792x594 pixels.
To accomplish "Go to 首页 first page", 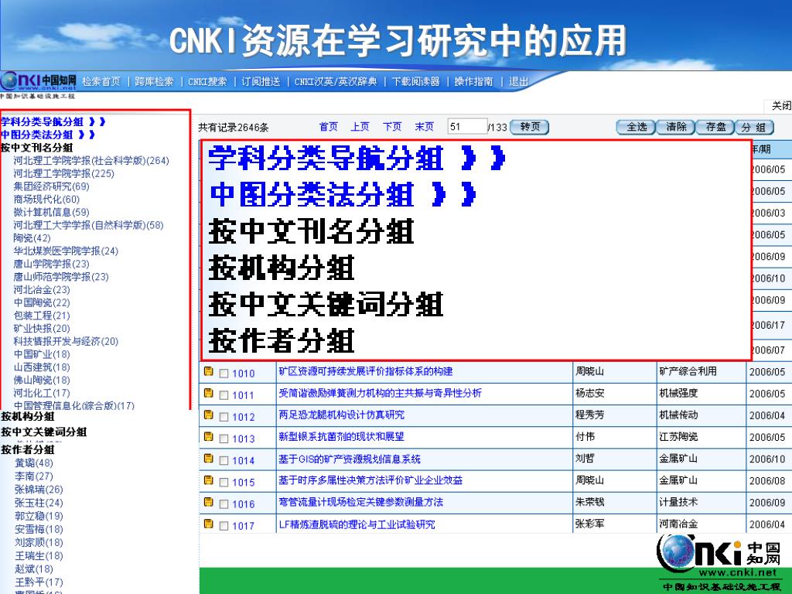I will tap(328, 127).
